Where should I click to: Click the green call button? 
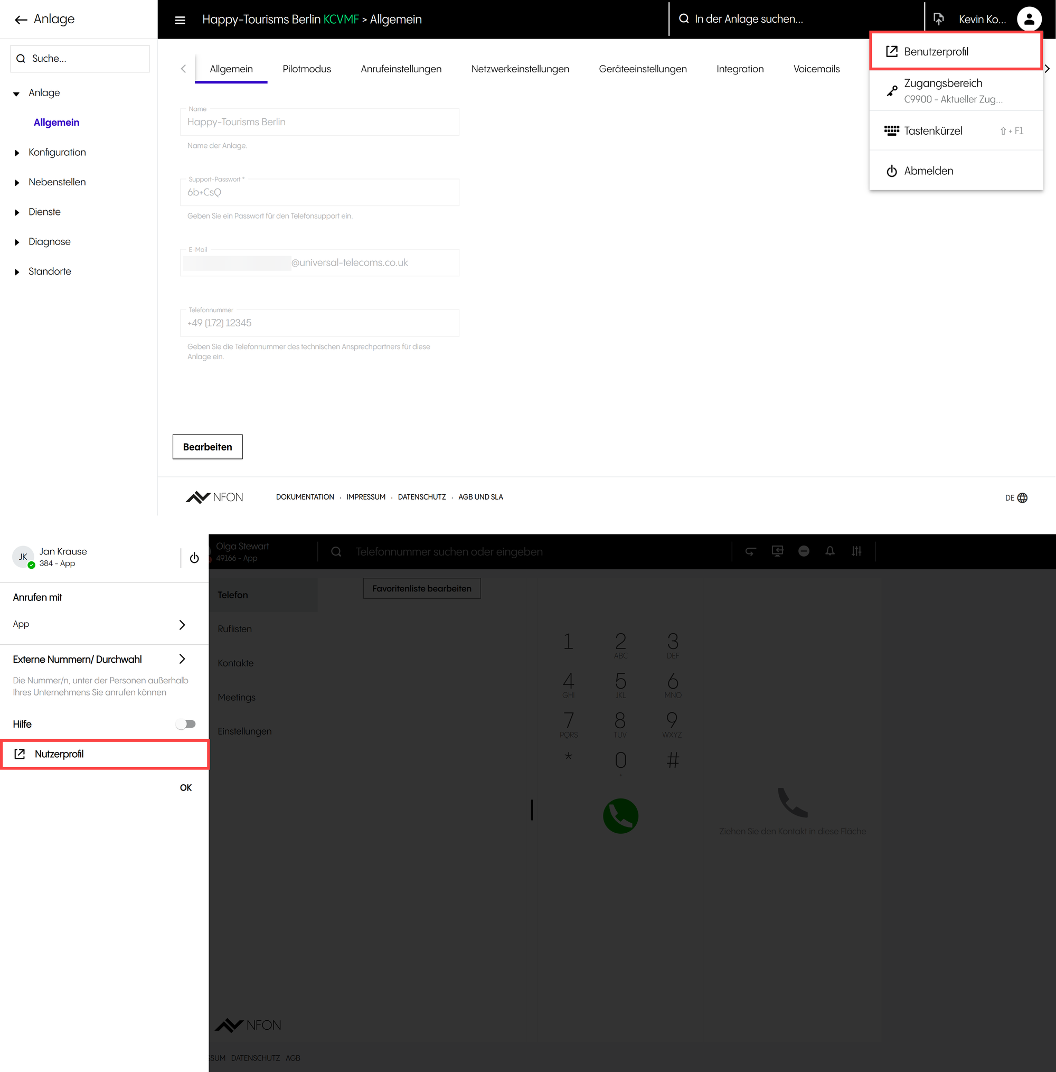620,815
